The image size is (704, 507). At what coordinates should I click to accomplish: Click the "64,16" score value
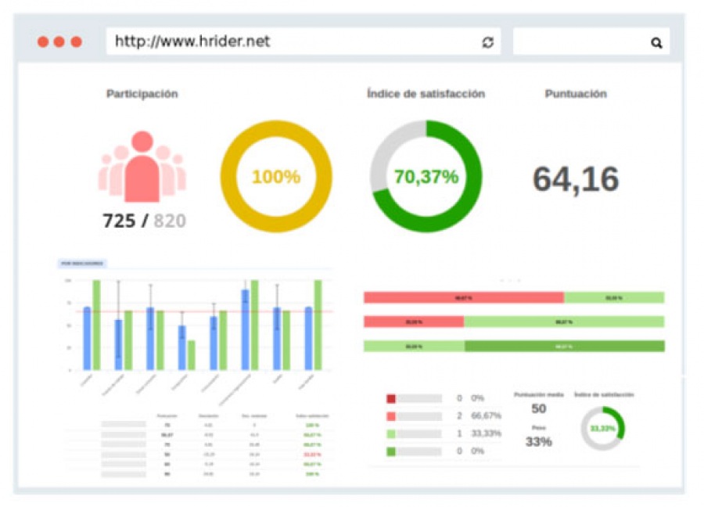point(576,180)
